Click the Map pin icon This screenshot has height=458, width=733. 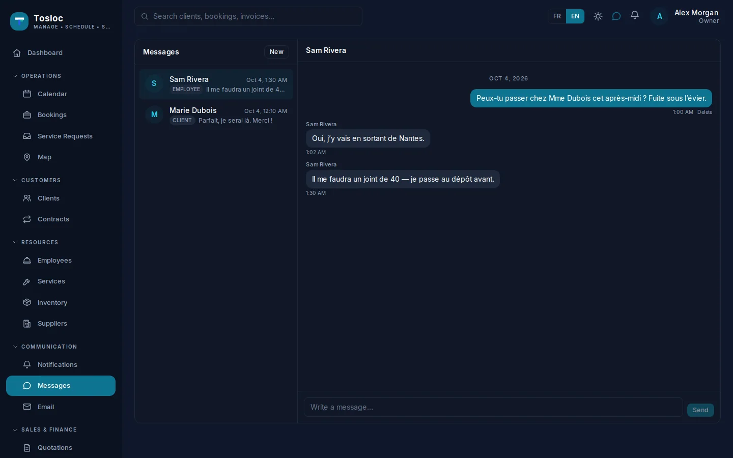click(27, 157)
